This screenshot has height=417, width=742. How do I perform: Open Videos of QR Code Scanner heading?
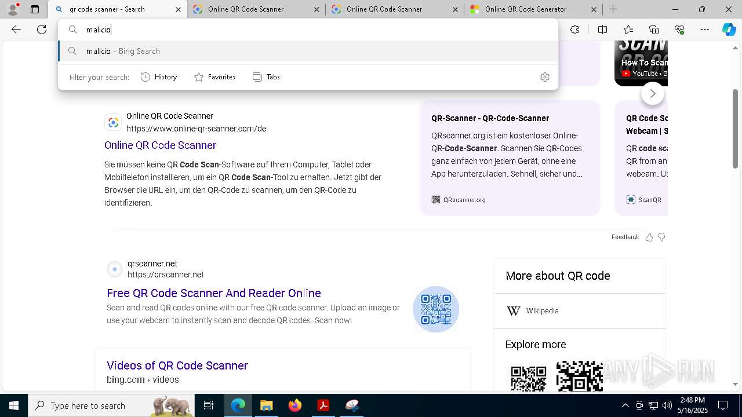tap(177, 365)
